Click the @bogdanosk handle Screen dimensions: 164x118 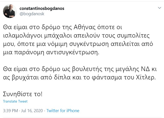[x=32, y=14]
